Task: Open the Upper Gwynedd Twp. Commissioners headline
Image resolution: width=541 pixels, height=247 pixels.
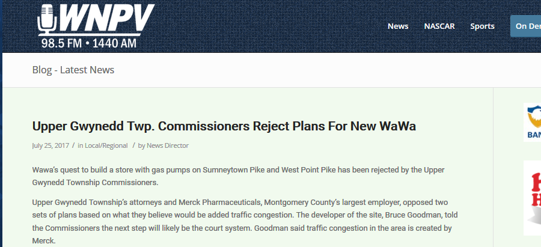Action: [224, 126]
